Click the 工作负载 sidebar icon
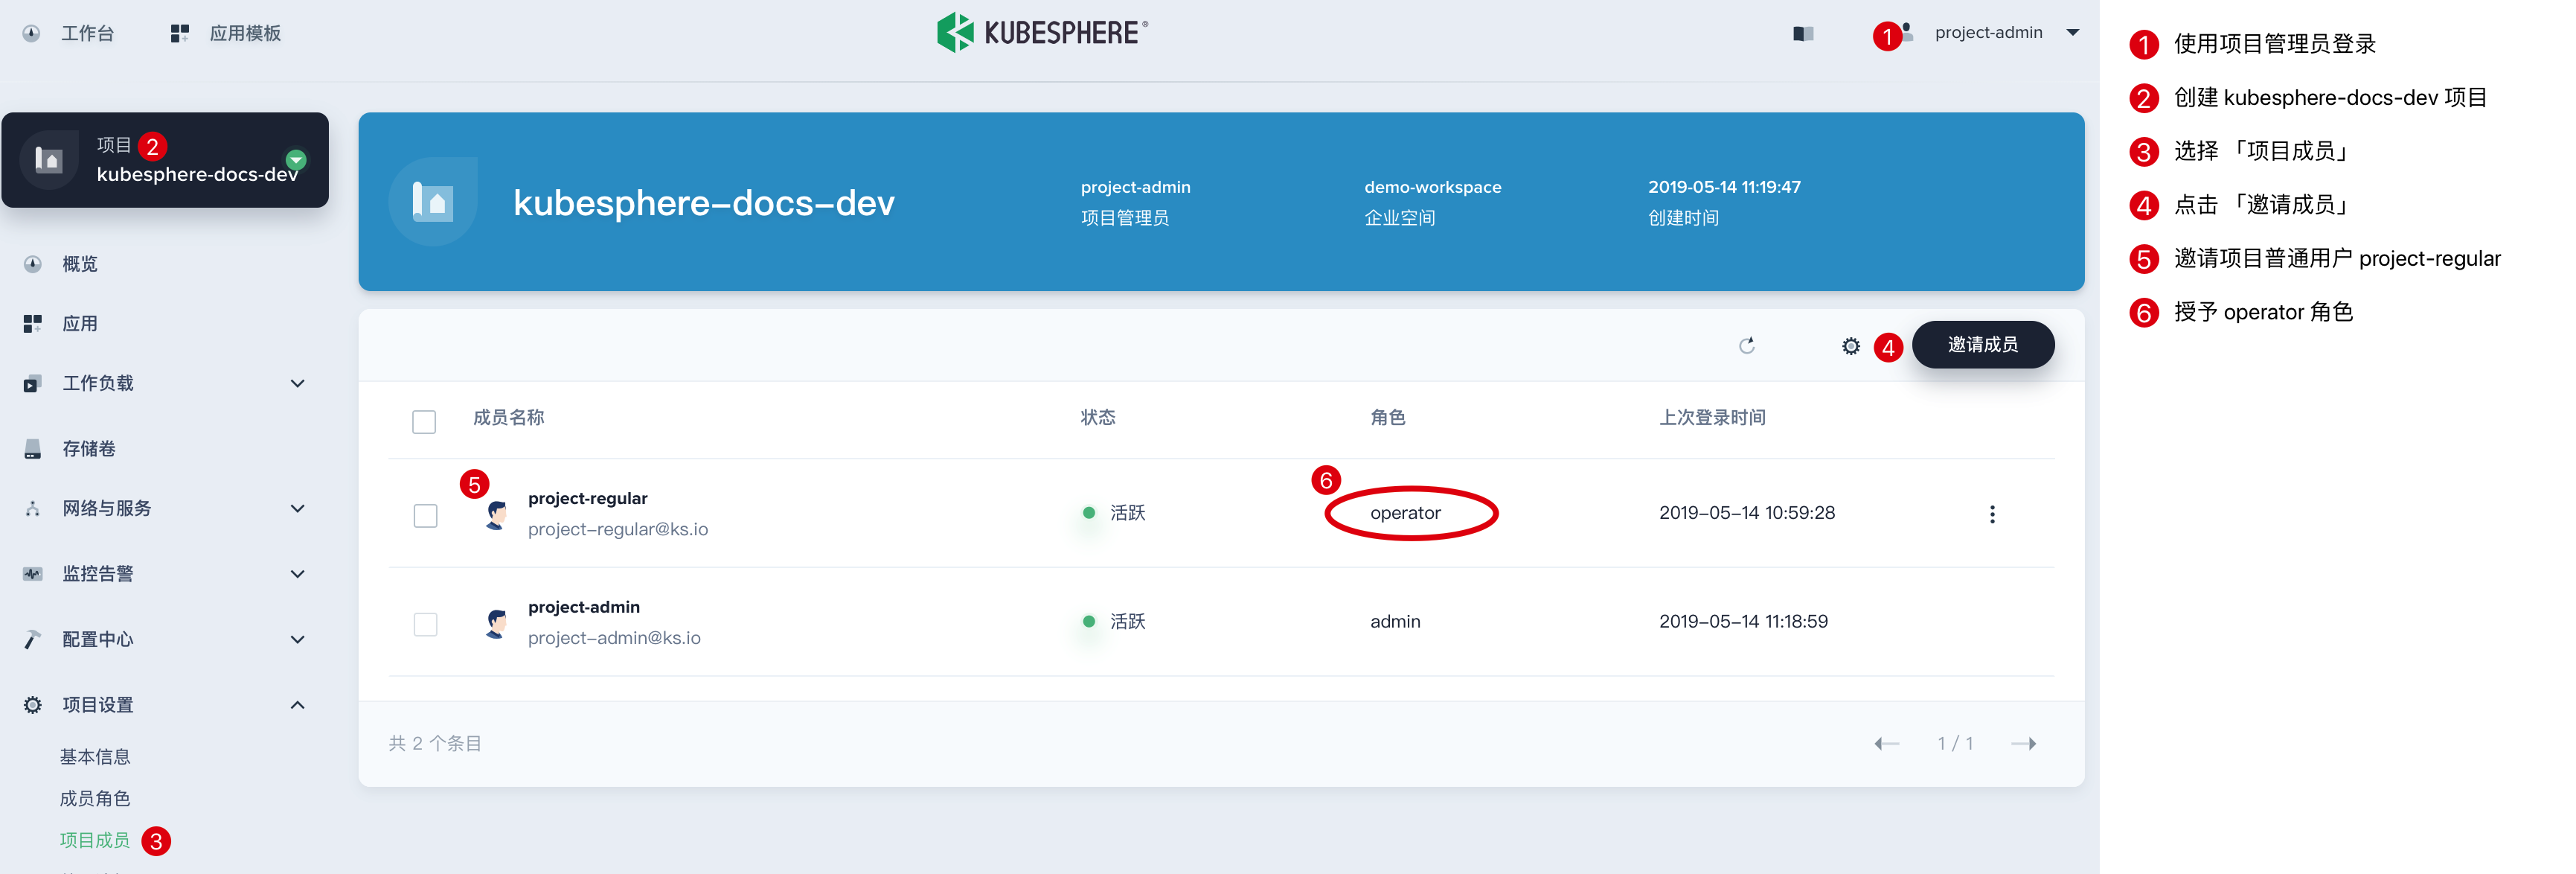The width and height of the screenshot is (2576, 874). pos(33,383)
